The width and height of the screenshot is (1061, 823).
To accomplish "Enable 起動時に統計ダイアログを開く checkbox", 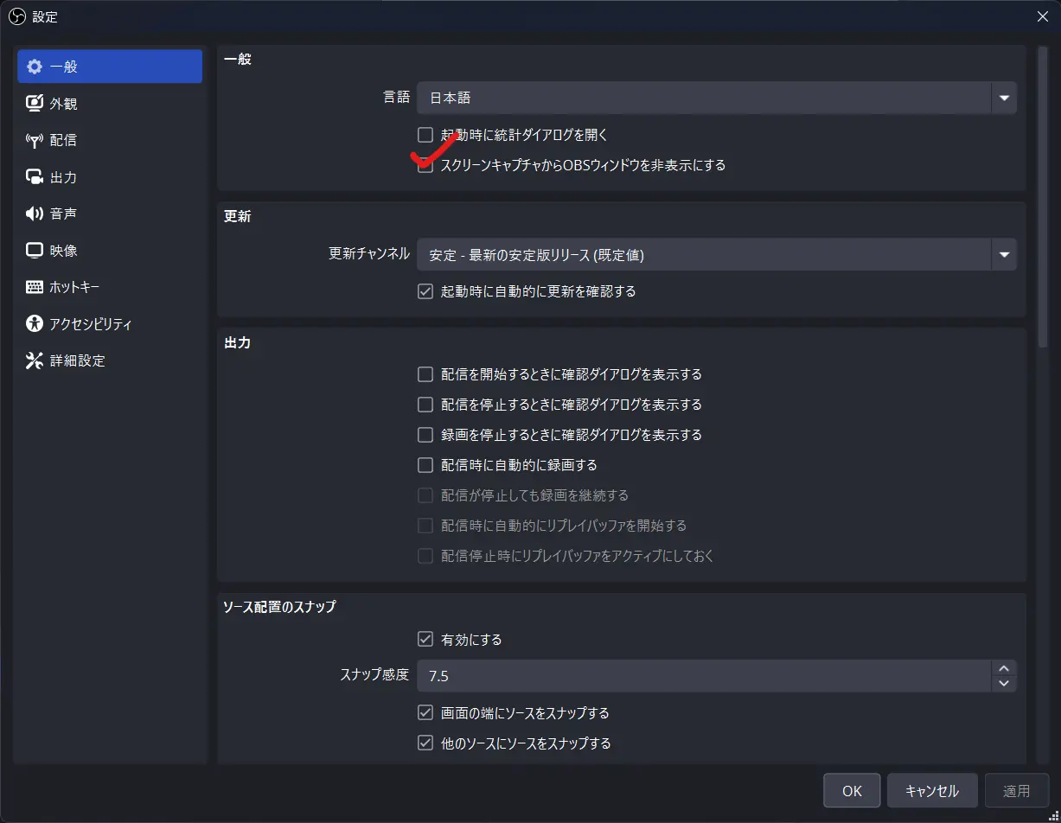I will (x=425, y=134).
